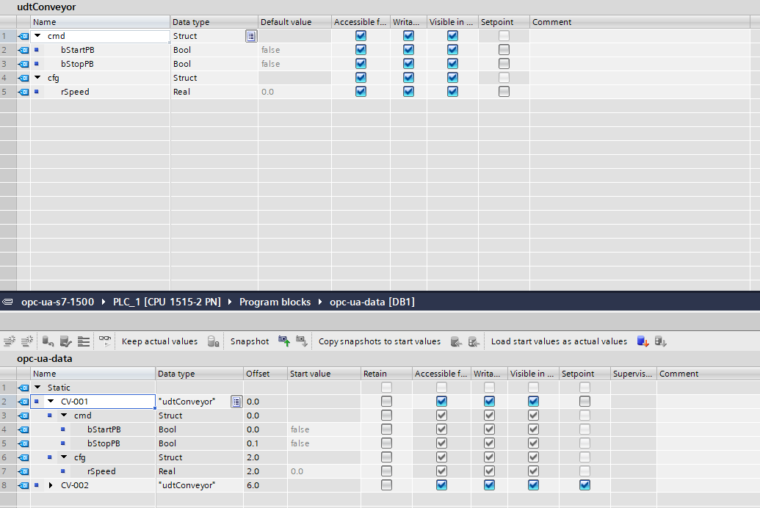
Task: Collapse the Static section in opc-ua-data
Action: tap(37, 388)
